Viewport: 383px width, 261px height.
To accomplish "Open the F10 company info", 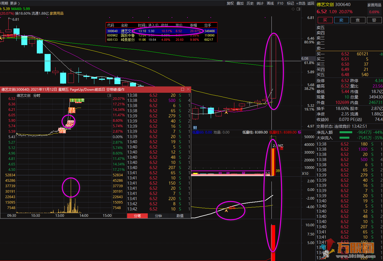I will (x=280, y=3).
